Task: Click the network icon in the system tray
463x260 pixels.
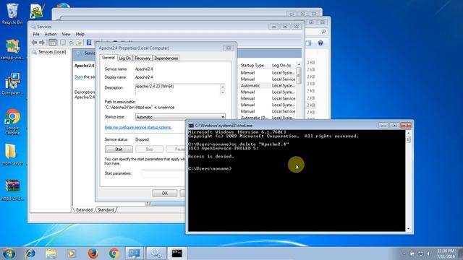Action: pyautogui.click(x=420, y=253)
